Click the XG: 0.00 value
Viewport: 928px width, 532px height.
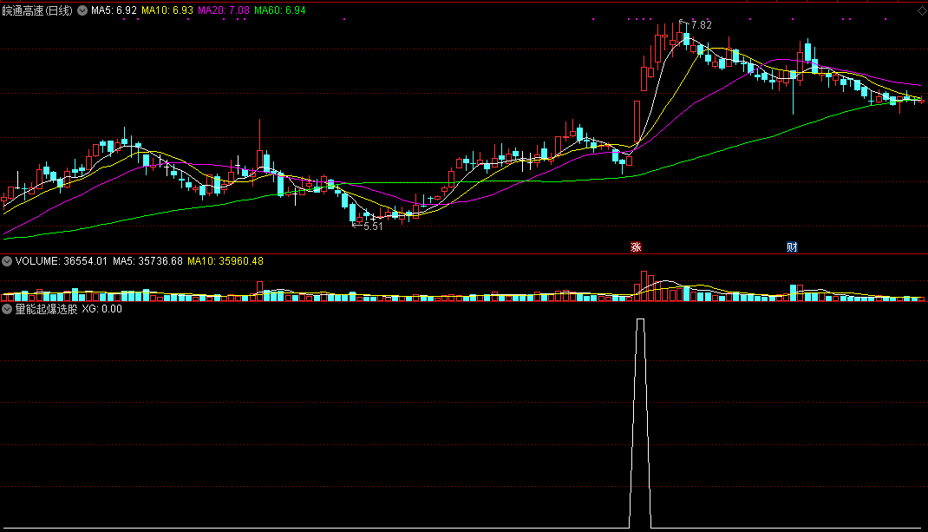(101, 309)
